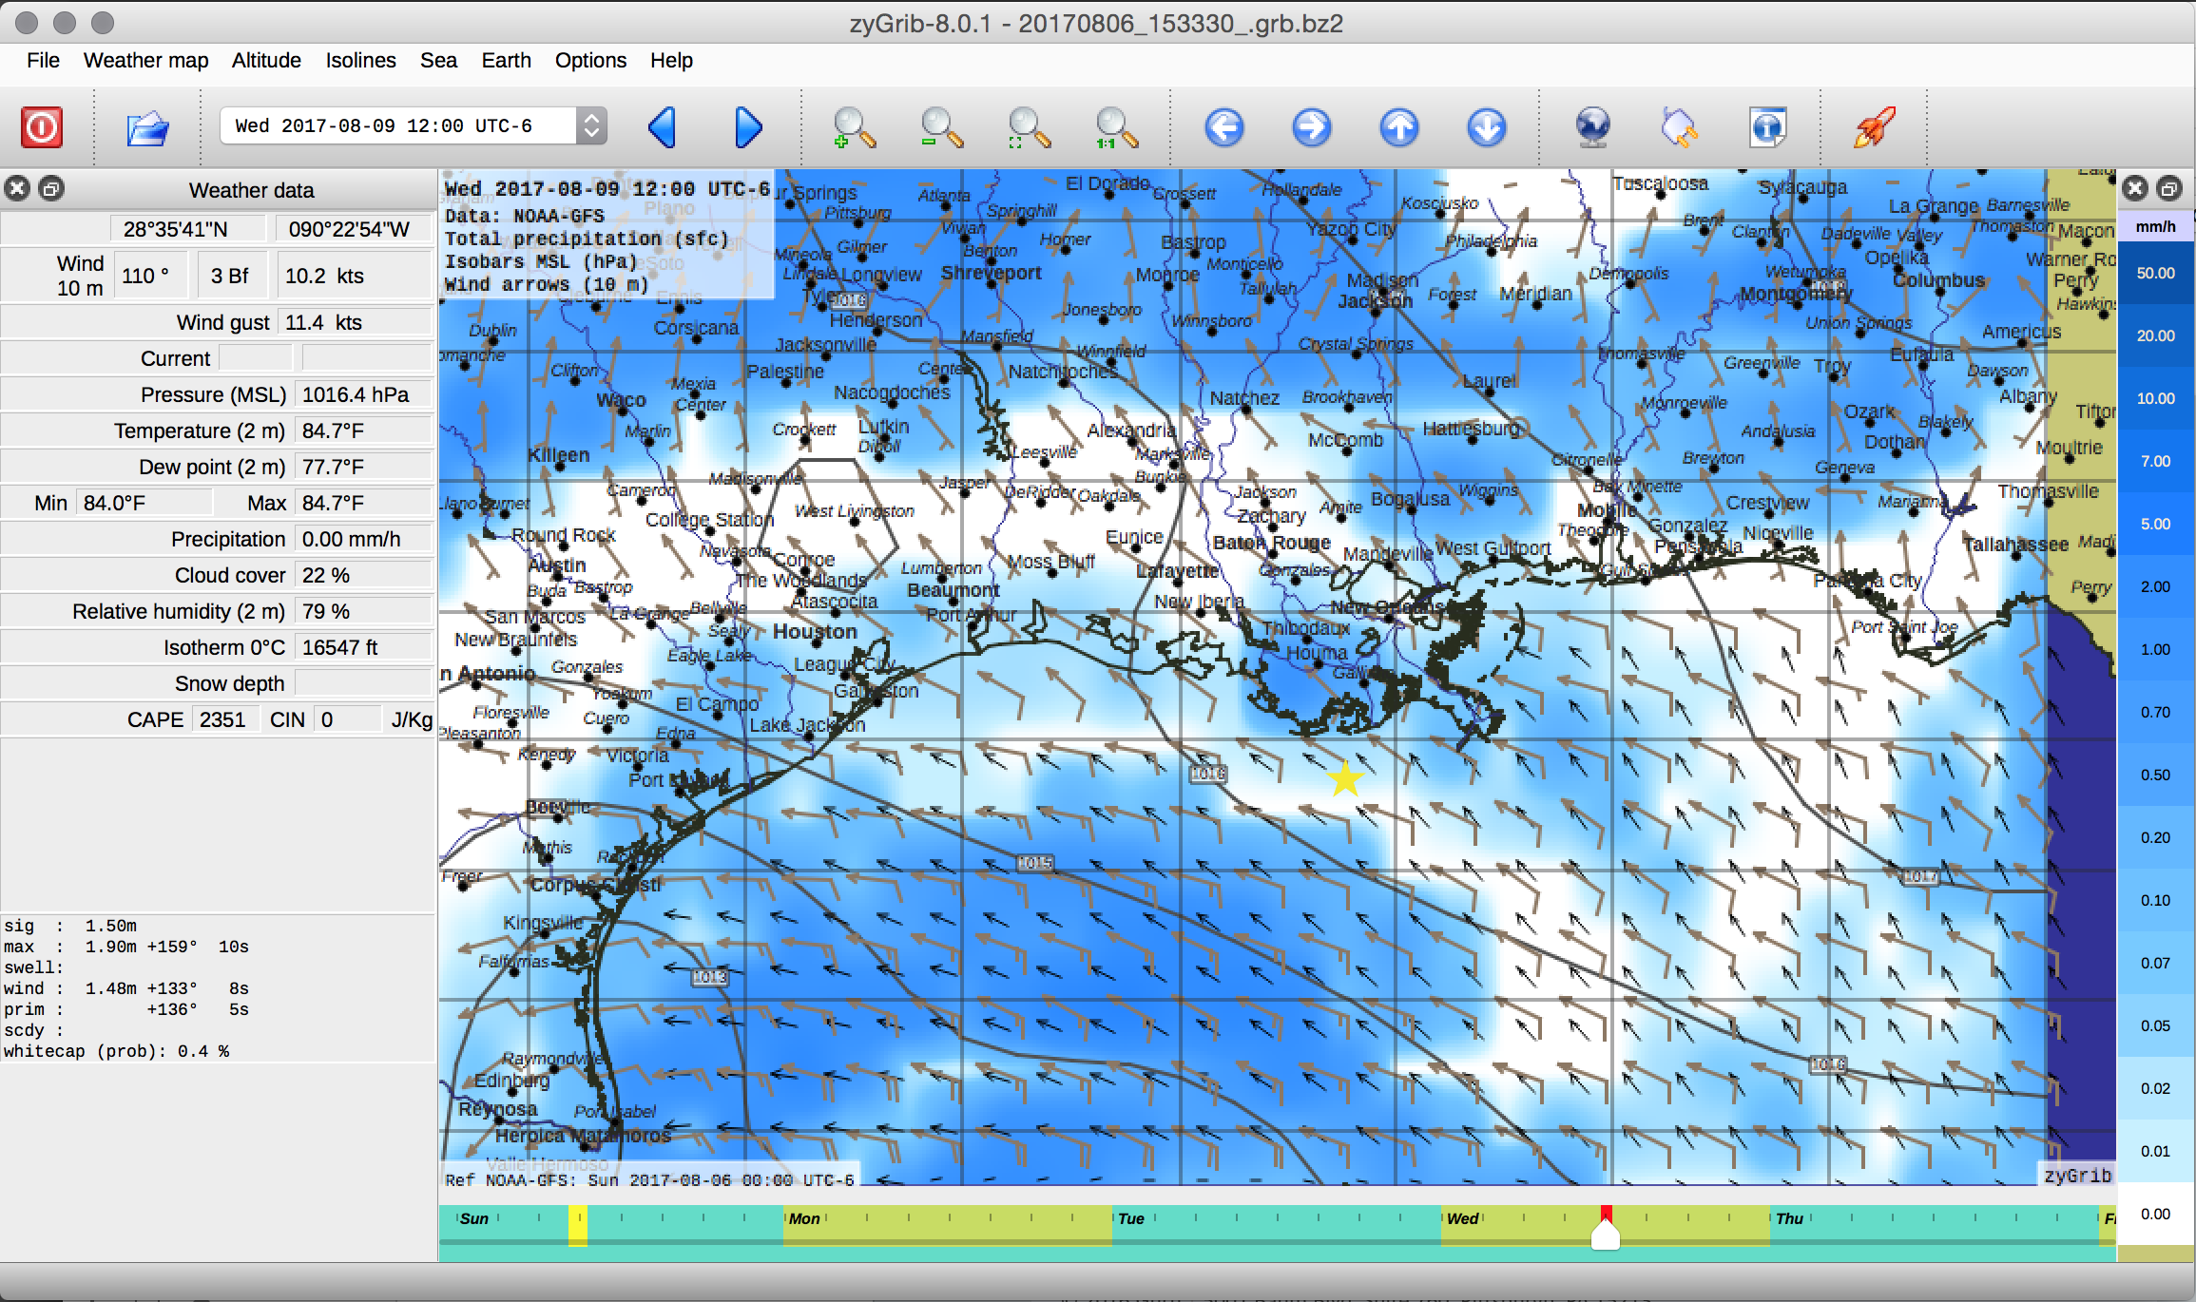
Task: Click the Tallahassee city label
Action: click(2016, 545)
